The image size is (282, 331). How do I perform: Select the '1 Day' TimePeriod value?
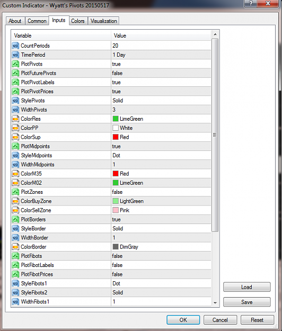pyautogui.click(x=119, y=55)
